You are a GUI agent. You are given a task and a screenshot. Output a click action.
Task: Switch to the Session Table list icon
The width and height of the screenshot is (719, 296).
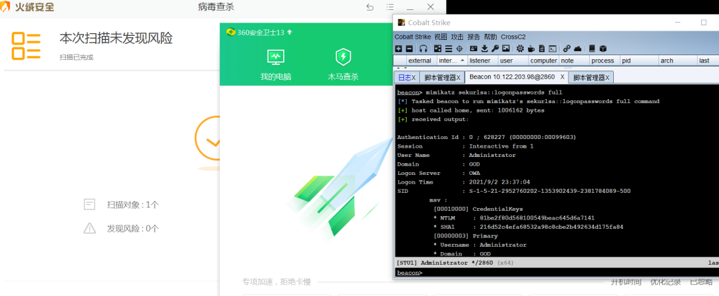[x=449, y=48]
